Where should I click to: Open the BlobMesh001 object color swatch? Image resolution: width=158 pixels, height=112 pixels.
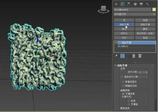pyautogui.click(x=154, y=10)
